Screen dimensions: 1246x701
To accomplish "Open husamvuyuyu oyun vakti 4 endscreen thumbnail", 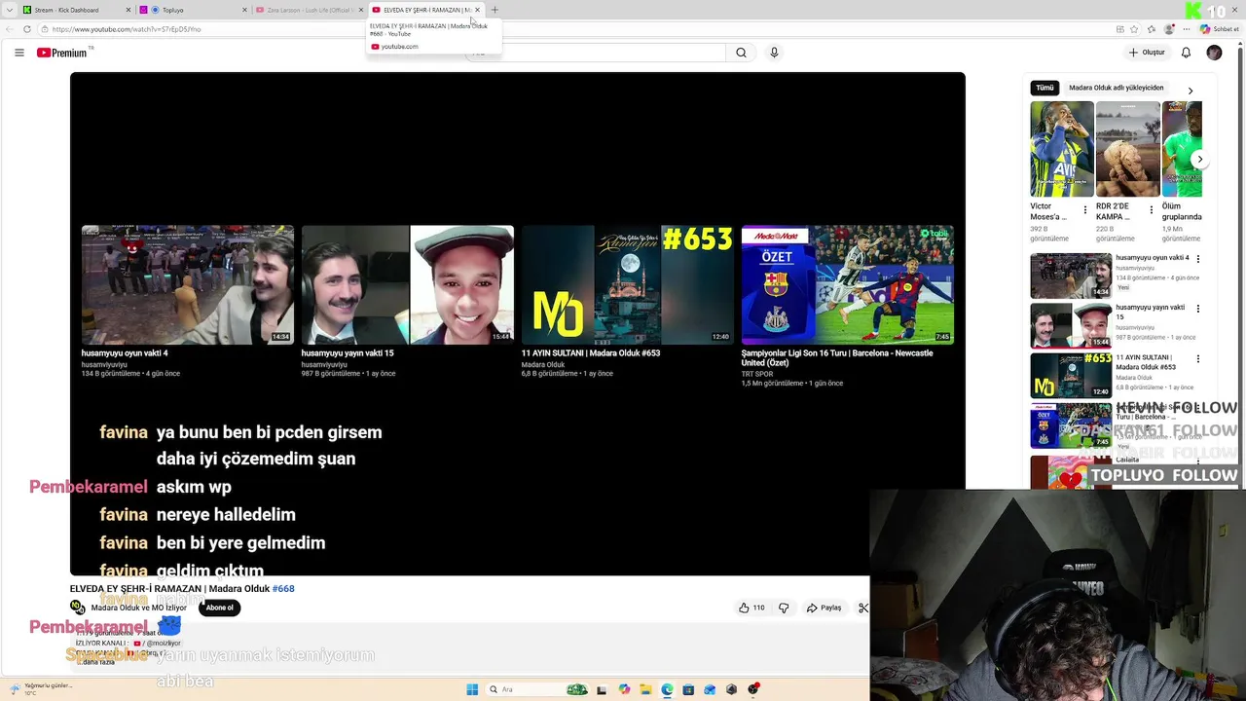I will (x=188, y=285).
